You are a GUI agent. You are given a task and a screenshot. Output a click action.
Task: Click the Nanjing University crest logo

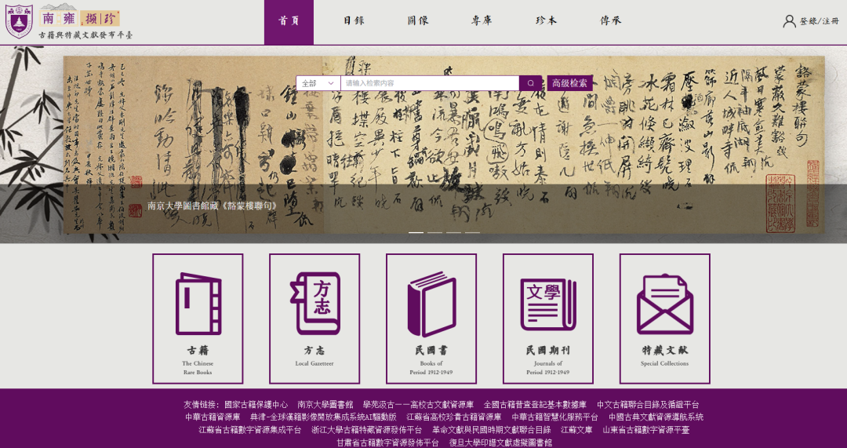[x=19, y=20]
